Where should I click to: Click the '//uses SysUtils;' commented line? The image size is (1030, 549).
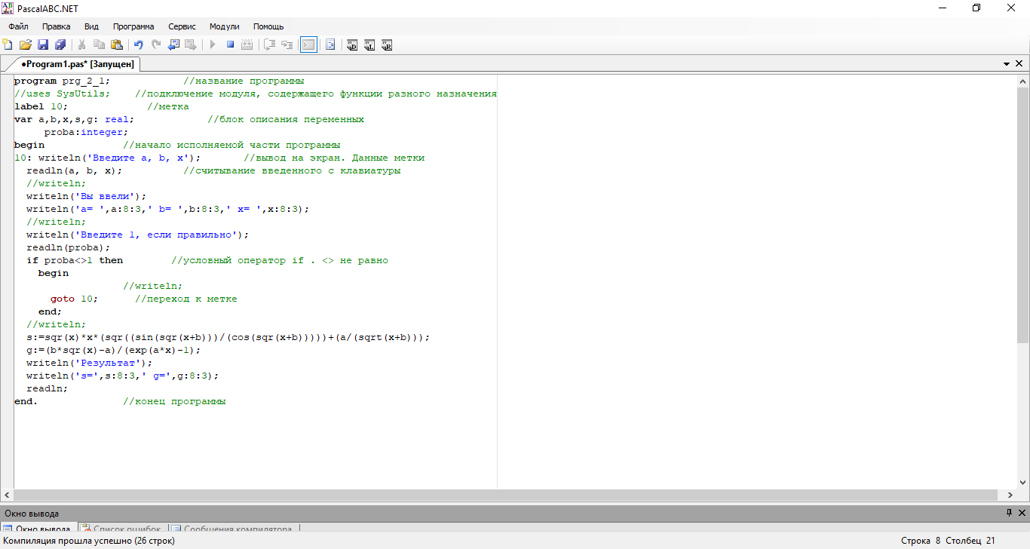tap(62, 94)
